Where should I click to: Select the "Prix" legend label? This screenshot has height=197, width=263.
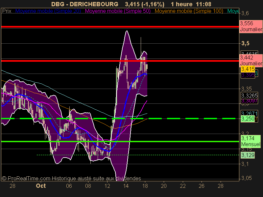pos(7,11)
